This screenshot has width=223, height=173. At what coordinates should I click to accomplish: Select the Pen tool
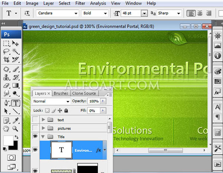coord(6,103)
